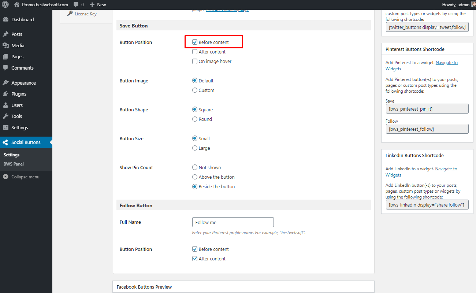Open the comments bubble icon in admin bar
This screenshot has height=293, width=476.
[x=75, y=5]
